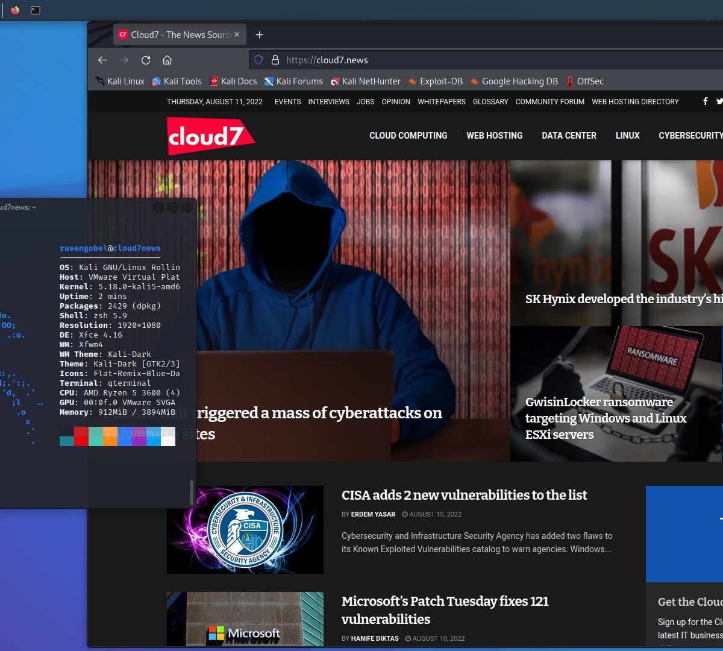The image size is (723, 651).
Task: Open the CISA agency article thumbnail
Action: [245, 530]
